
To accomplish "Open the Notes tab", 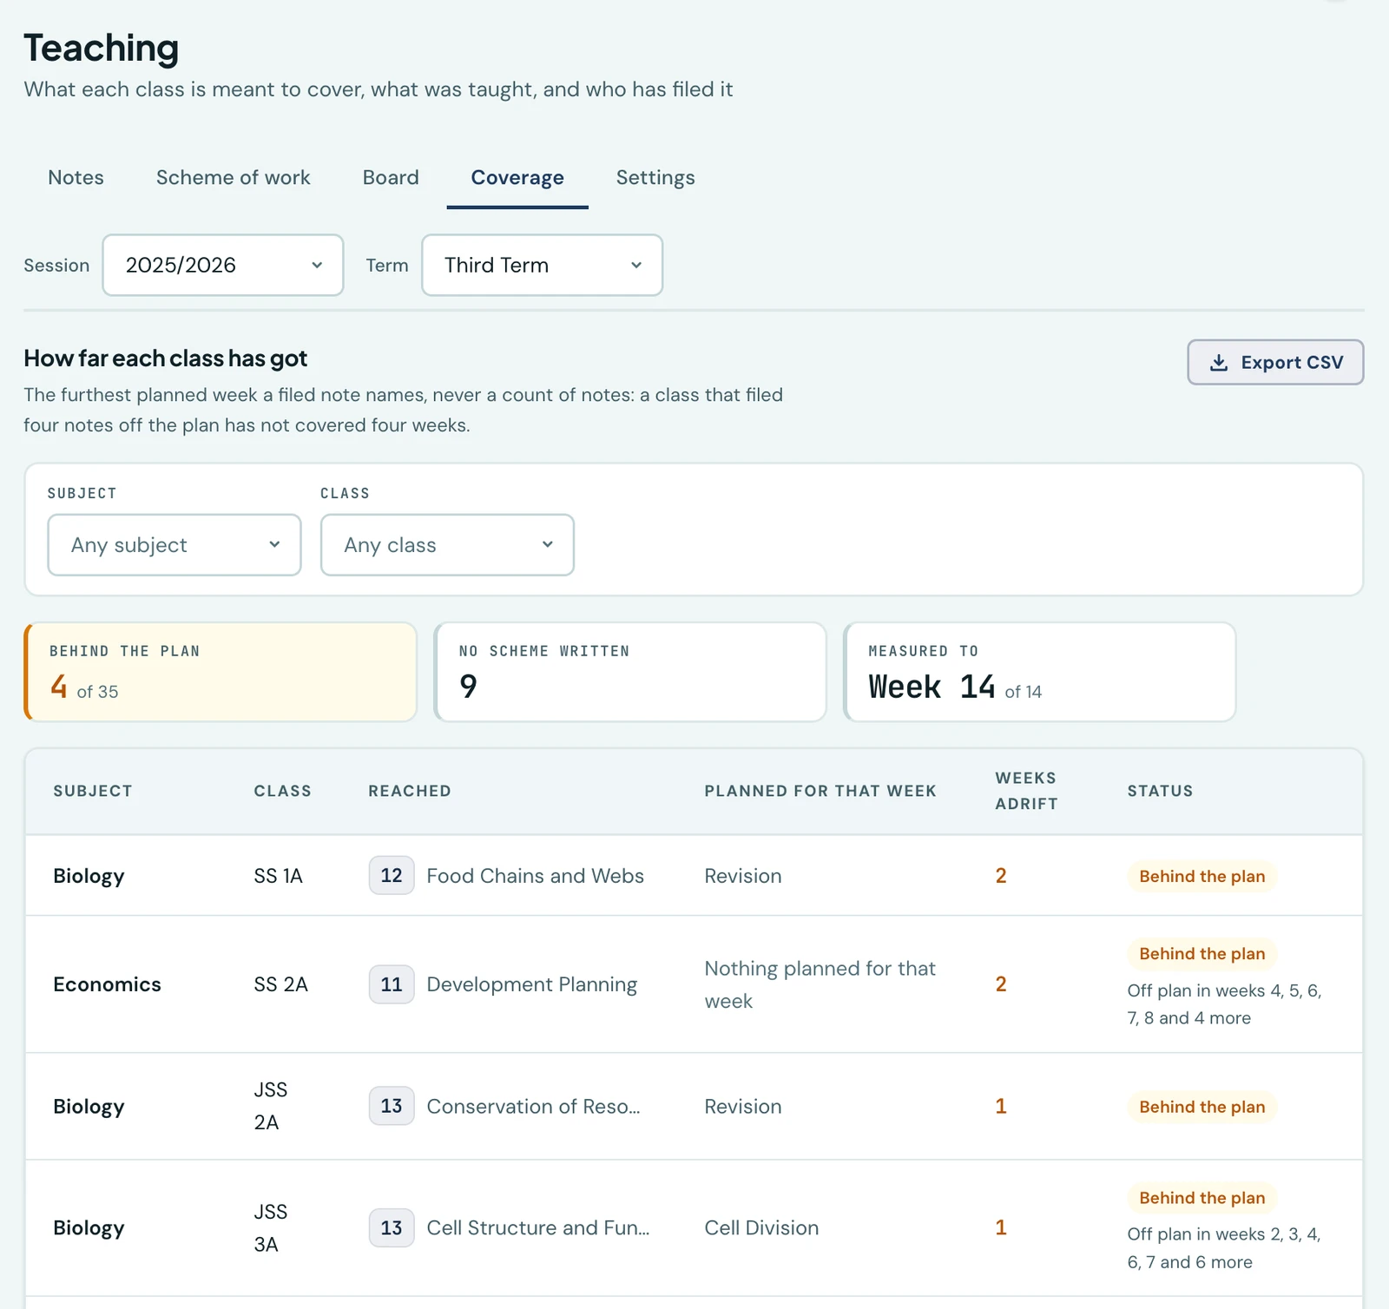I will point(76,177).
